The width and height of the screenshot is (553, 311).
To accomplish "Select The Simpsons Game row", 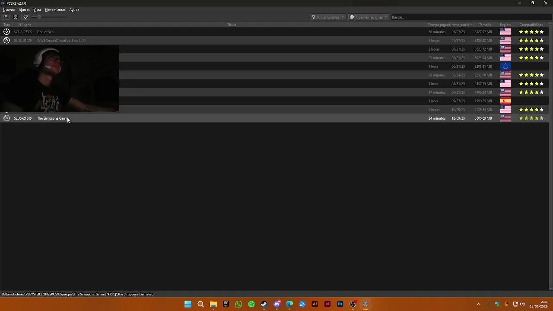I will coord(275,118).
